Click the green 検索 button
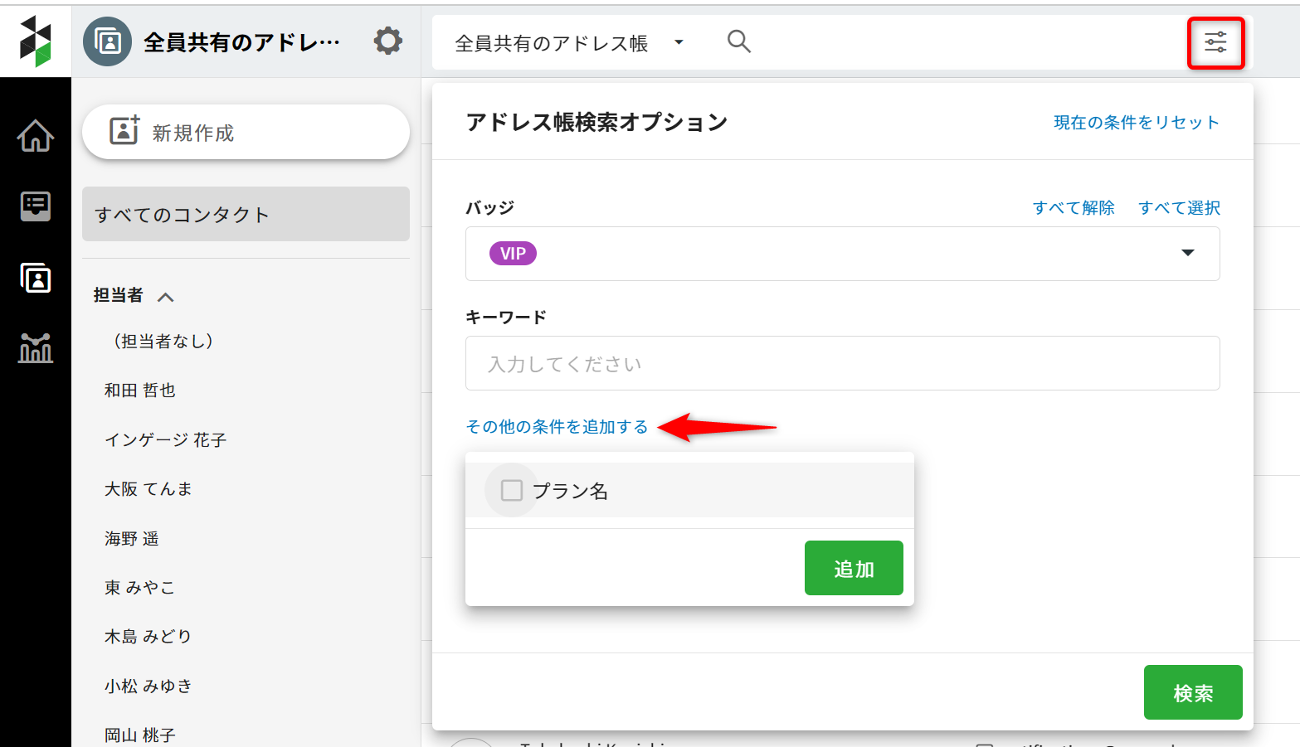Viewport: 1300px width, 747px height. tap(1192, 693)
